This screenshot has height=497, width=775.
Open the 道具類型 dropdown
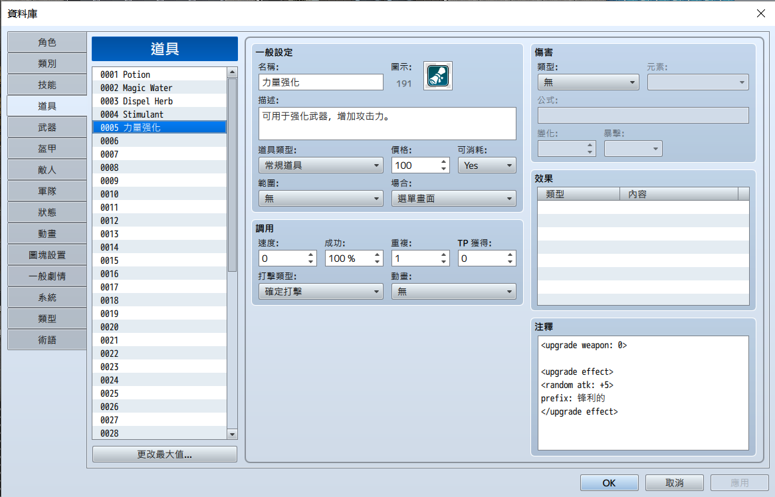point(321,165)
